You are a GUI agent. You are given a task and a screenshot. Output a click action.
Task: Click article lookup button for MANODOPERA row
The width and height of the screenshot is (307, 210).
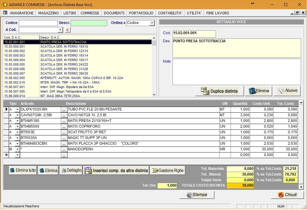(64, 149)
